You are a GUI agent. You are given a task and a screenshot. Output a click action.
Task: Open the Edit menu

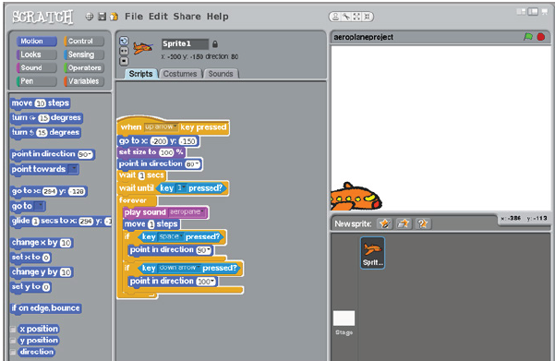click(158, 17)
